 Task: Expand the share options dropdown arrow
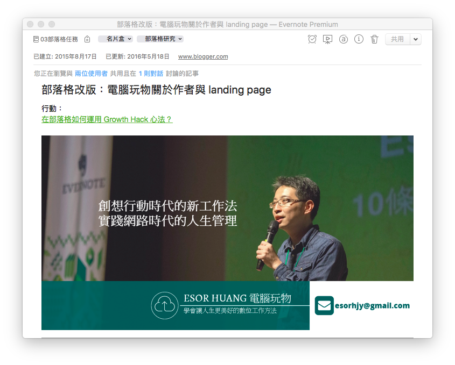(x=416, y=39)
